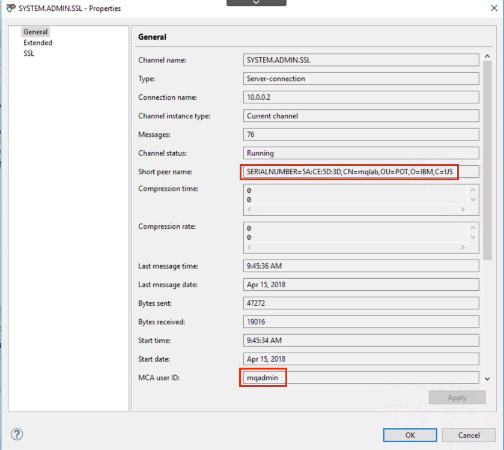Click the disabled Apply button
The height and width of the screenshot is (450, 504).
[x=457, y=398]
